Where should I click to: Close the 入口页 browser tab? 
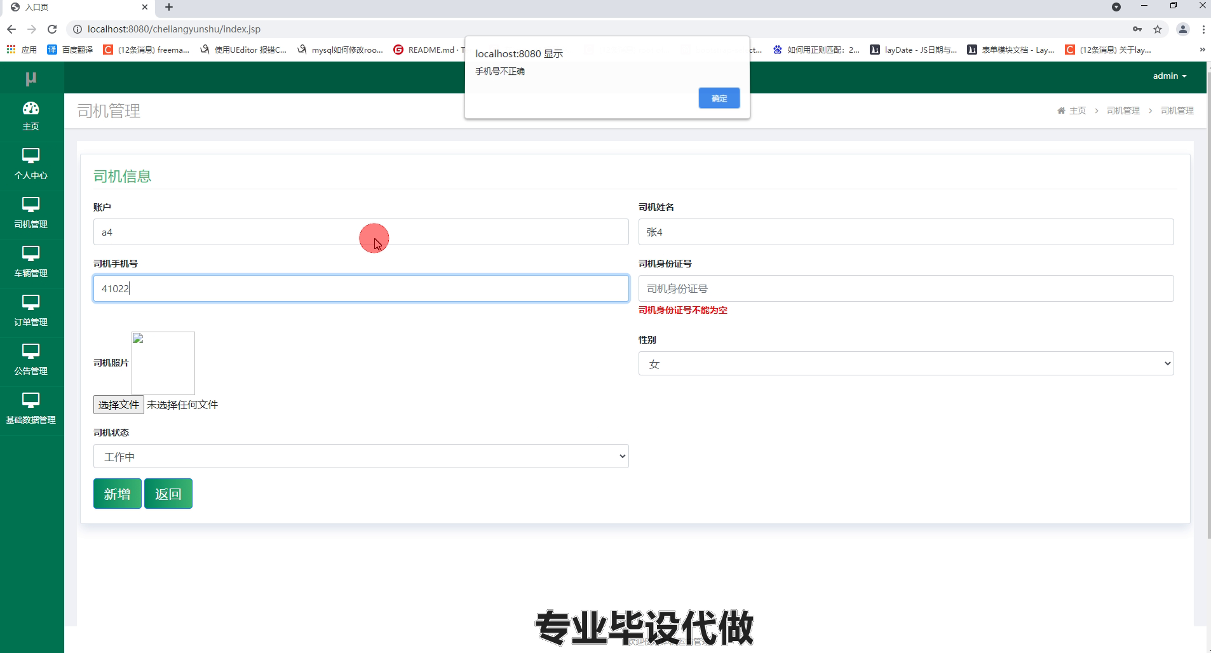[145, 8]
